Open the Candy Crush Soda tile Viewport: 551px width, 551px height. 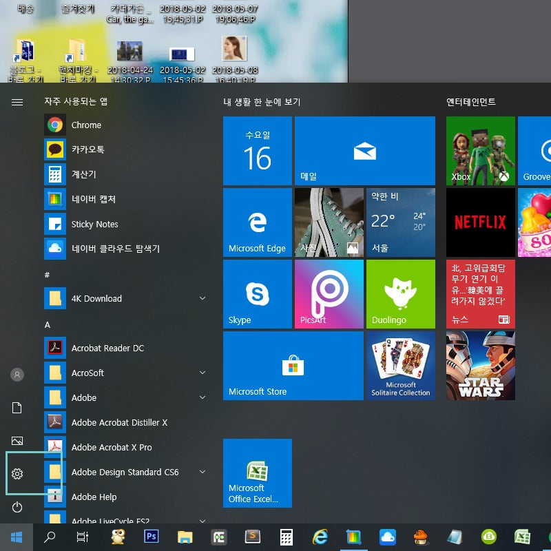pyautogui.click(x=534, y=222)
